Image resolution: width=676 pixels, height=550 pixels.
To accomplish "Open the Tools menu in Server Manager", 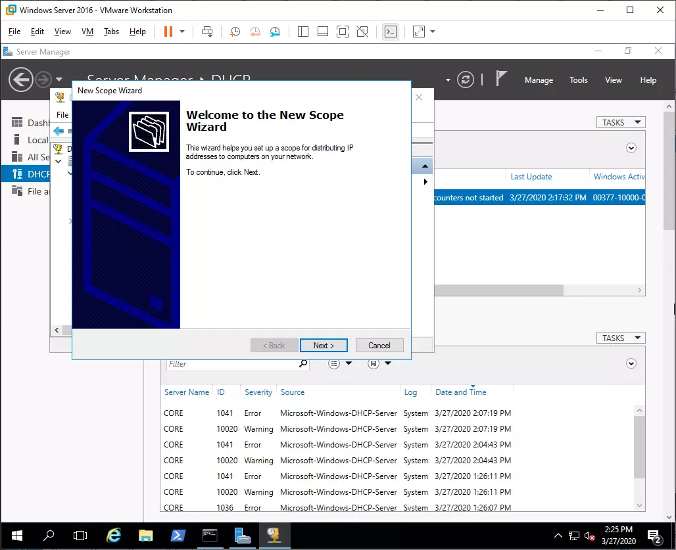I will [578, 80].
